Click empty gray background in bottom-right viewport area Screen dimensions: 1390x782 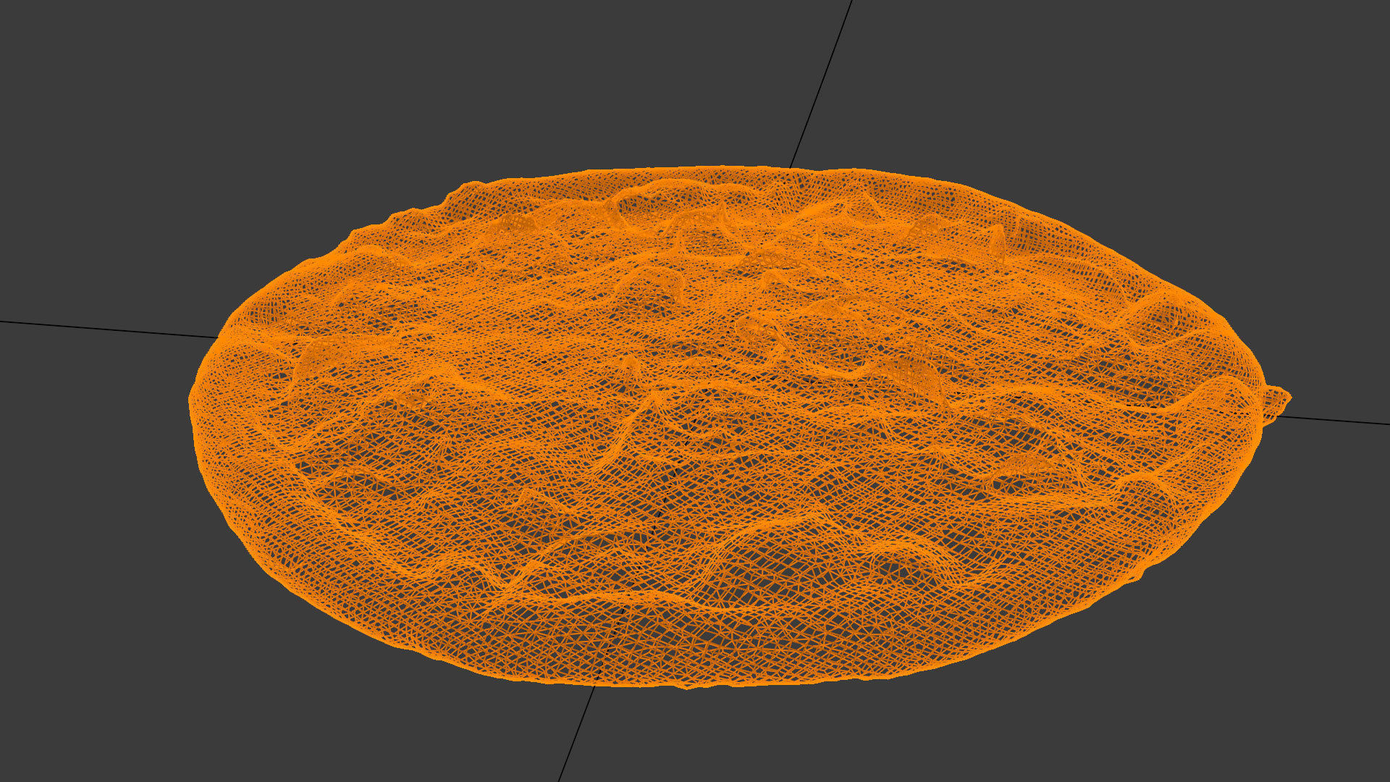pyautogui.click(x=1195, y=688)
